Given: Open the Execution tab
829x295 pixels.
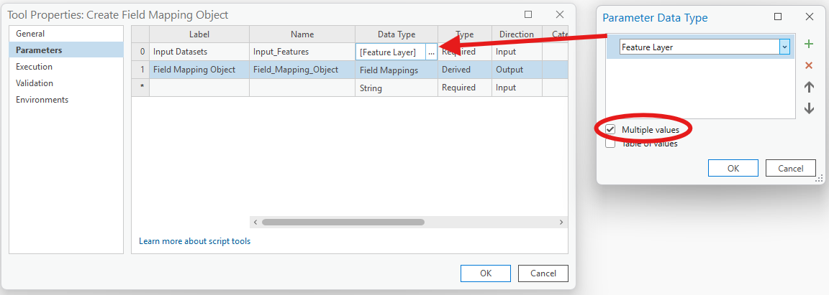Looking at the screenshot, I should click(35, 67).
